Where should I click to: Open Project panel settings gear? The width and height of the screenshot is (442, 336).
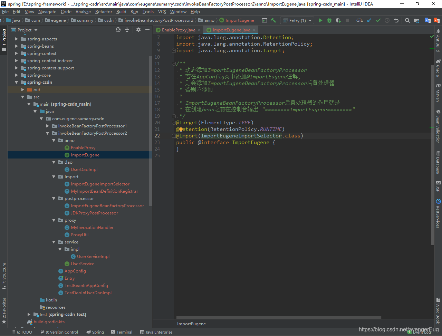tap(138, 30)
